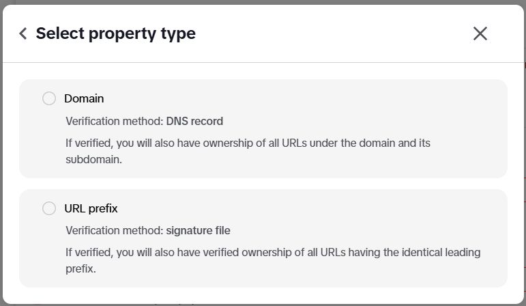This screenshot has height=306, width=526.
Task: Go back using the left chevron arrow
Action: pos(23,33)
